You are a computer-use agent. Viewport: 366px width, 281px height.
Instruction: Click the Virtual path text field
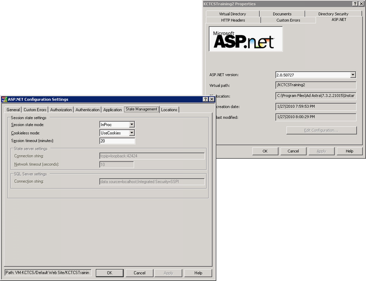click(316, 85)
